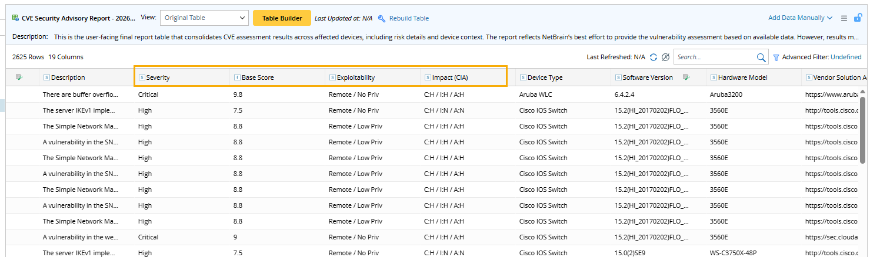Open the View dropdown showing Original Table
This screenshot has height=257, width=870.
tap(204, 18)
